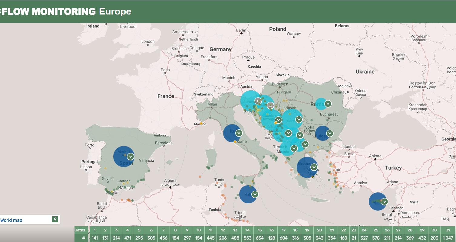Open the Montenegro chevron marker
The height and width of the screenshot is (242, 456).
288,133
